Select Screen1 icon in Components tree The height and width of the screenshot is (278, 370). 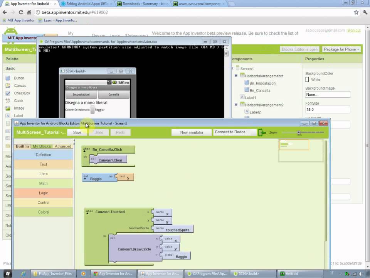click(x=238, y=68)
